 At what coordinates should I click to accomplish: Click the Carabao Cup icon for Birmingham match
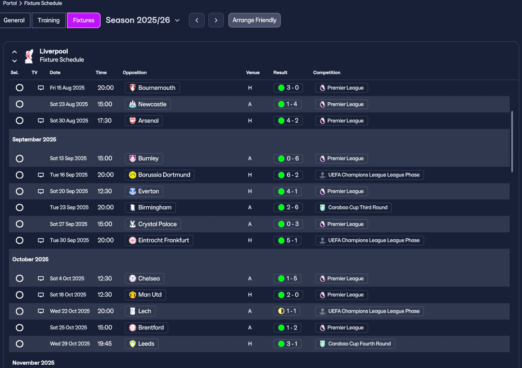323,207
